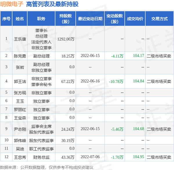174x170 pixels.
Task: Click the 明微电子 company title
Action: click(x=12, y=4)
